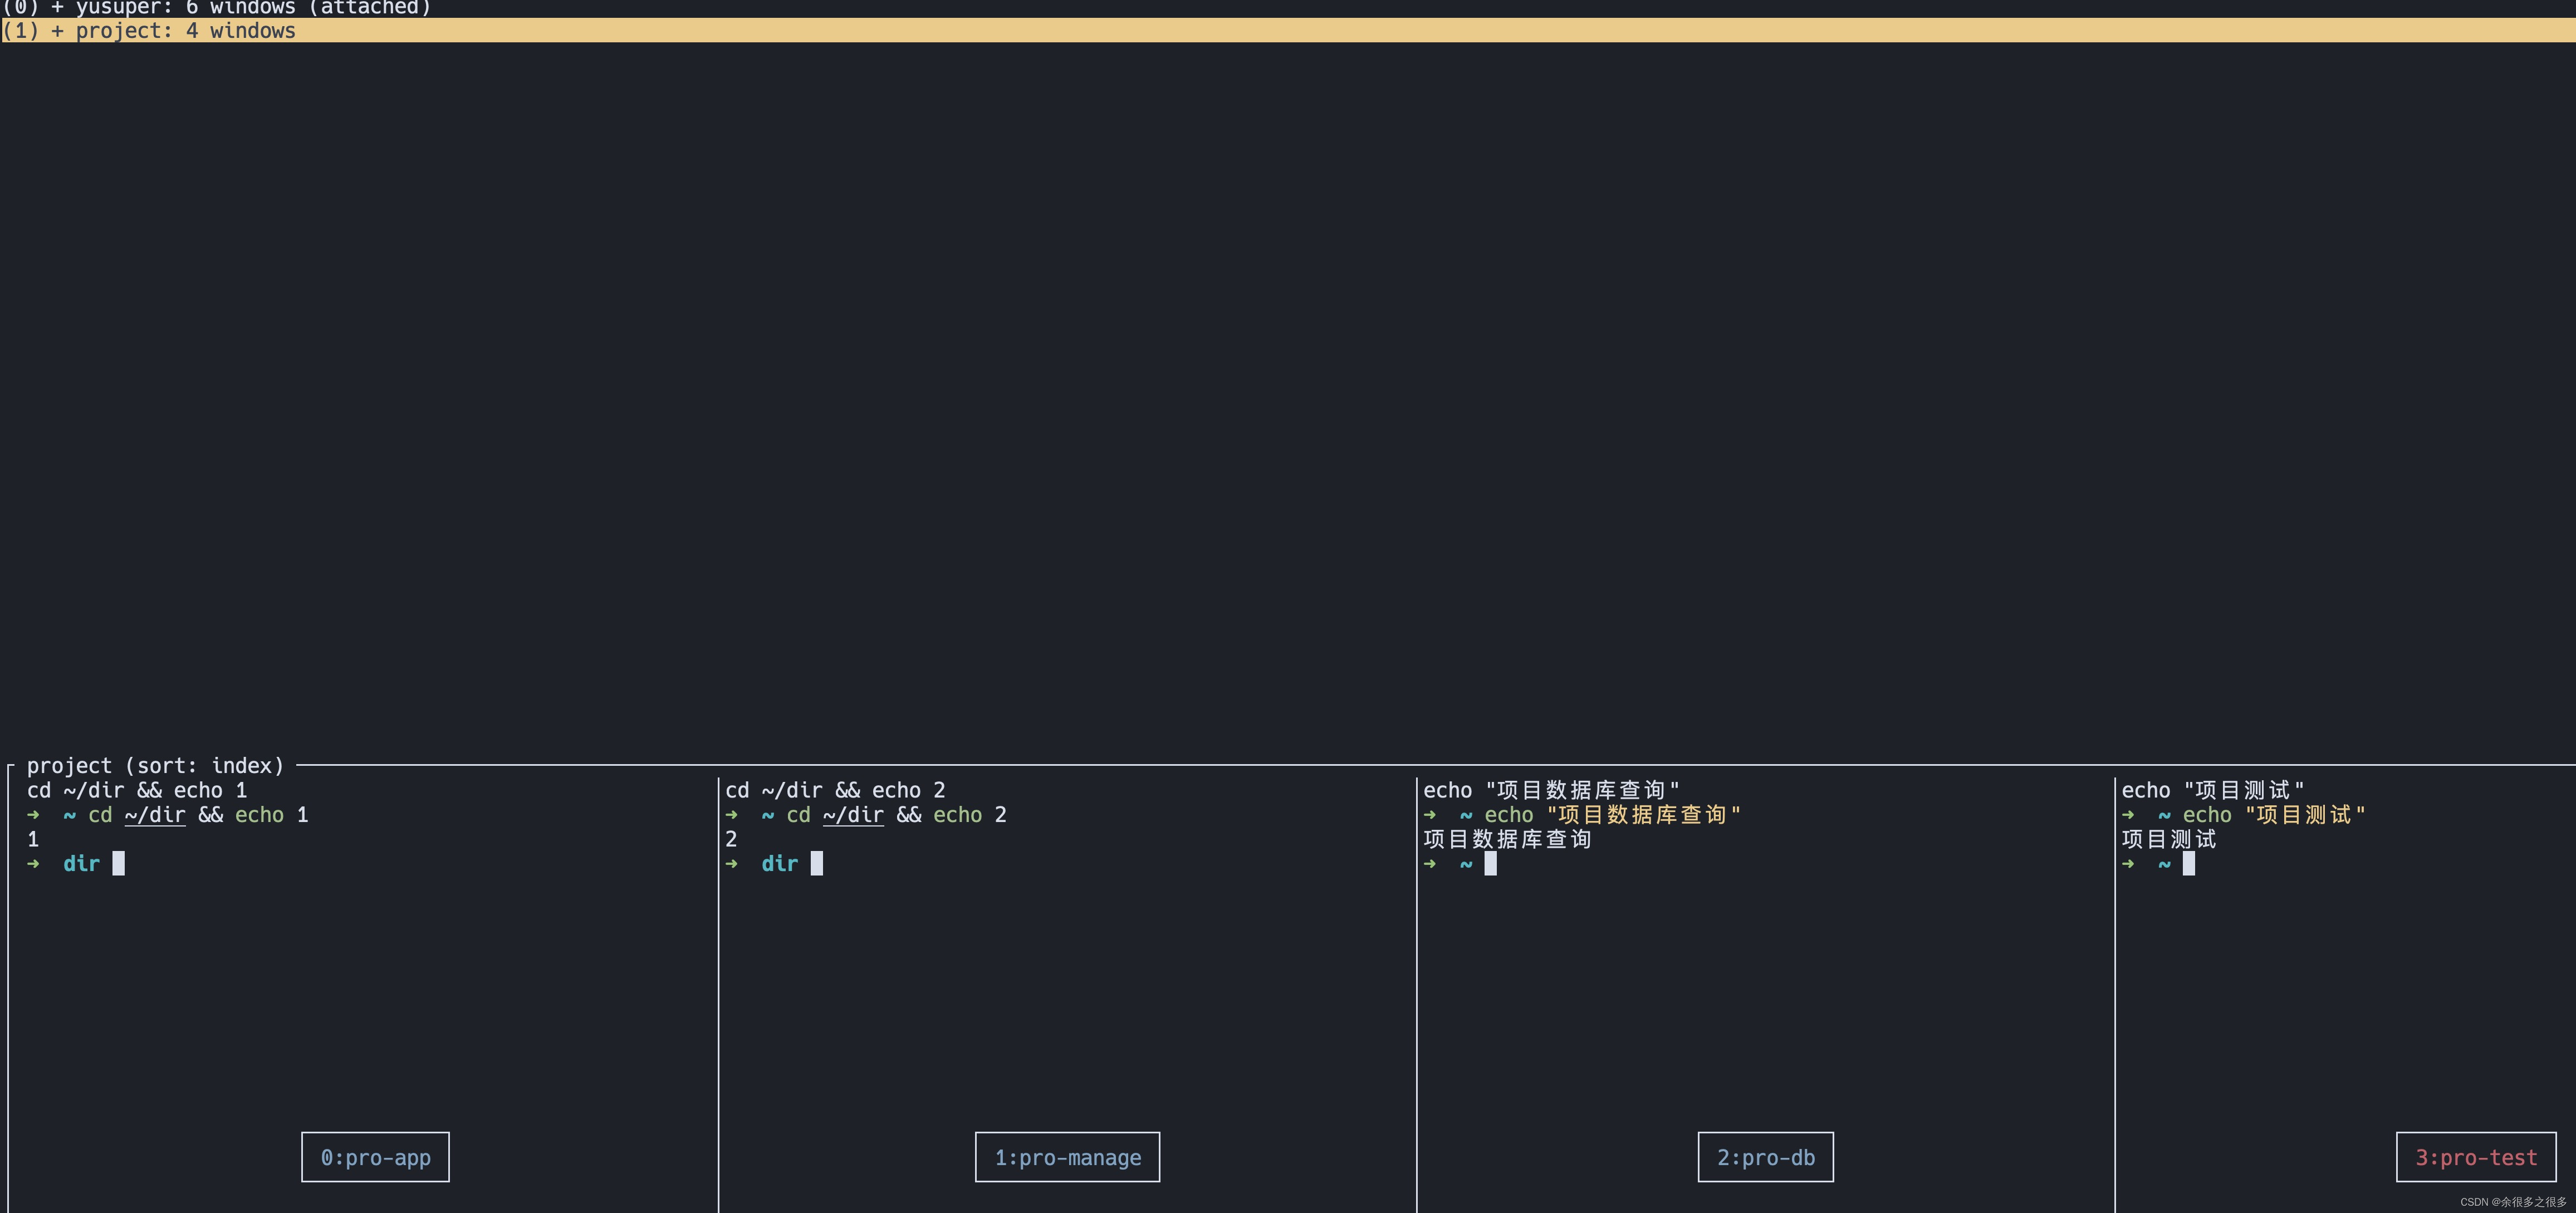Click the 1:pro-manage window label
Image resolution: width=2576 pixels, height=1213 pixels.
(1067, 1157)
